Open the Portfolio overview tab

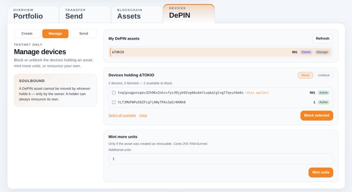pos(33,14)
